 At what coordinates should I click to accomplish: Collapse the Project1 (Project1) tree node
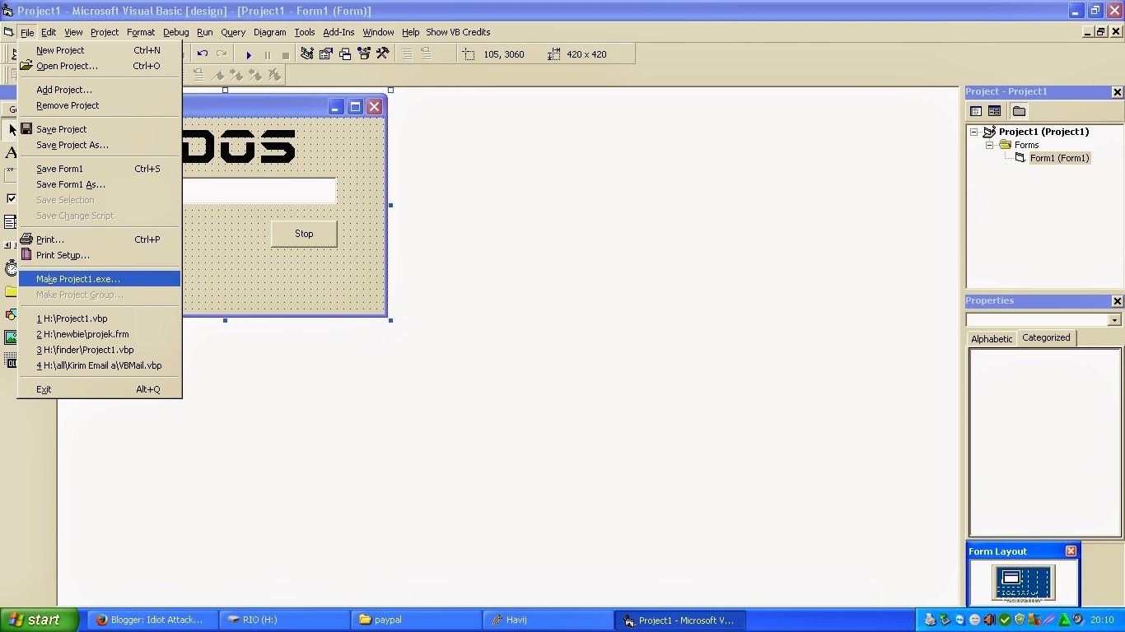(973, 132)
